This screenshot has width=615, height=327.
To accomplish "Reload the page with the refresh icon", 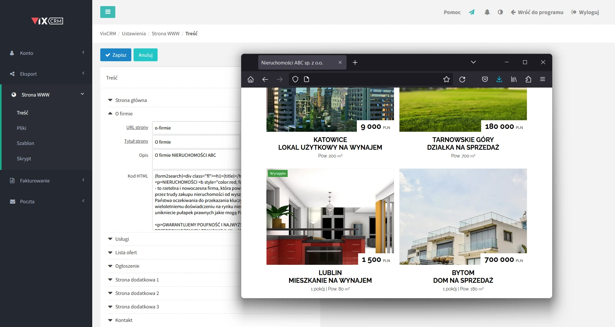I will (x=463, y=79).
